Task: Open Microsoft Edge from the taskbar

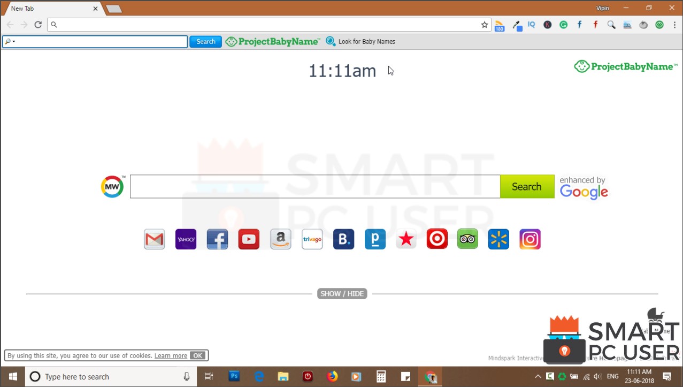Action: click(x=259, y=376)
